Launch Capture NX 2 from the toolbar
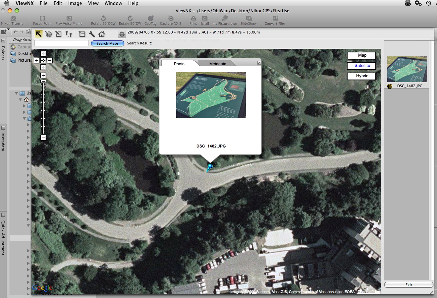 171,21
